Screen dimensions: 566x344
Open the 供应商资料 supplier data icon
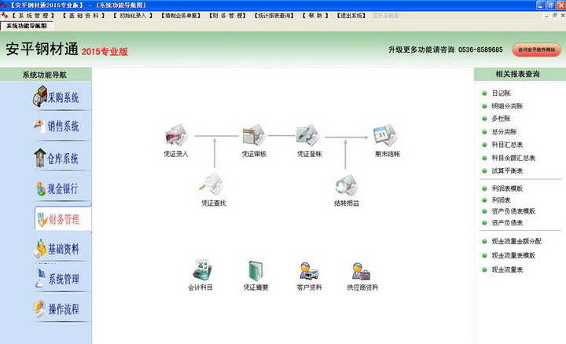tap(361, 271)
